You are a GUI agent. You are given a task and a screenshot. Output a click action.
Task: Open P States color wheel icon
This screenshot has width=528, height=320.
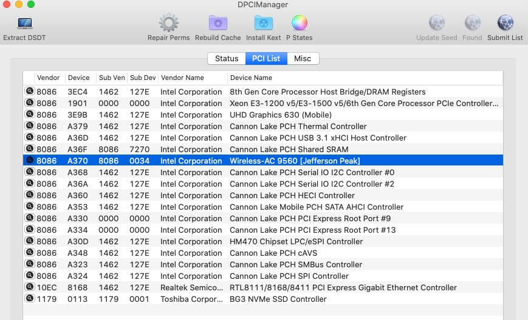coord(299,24)
